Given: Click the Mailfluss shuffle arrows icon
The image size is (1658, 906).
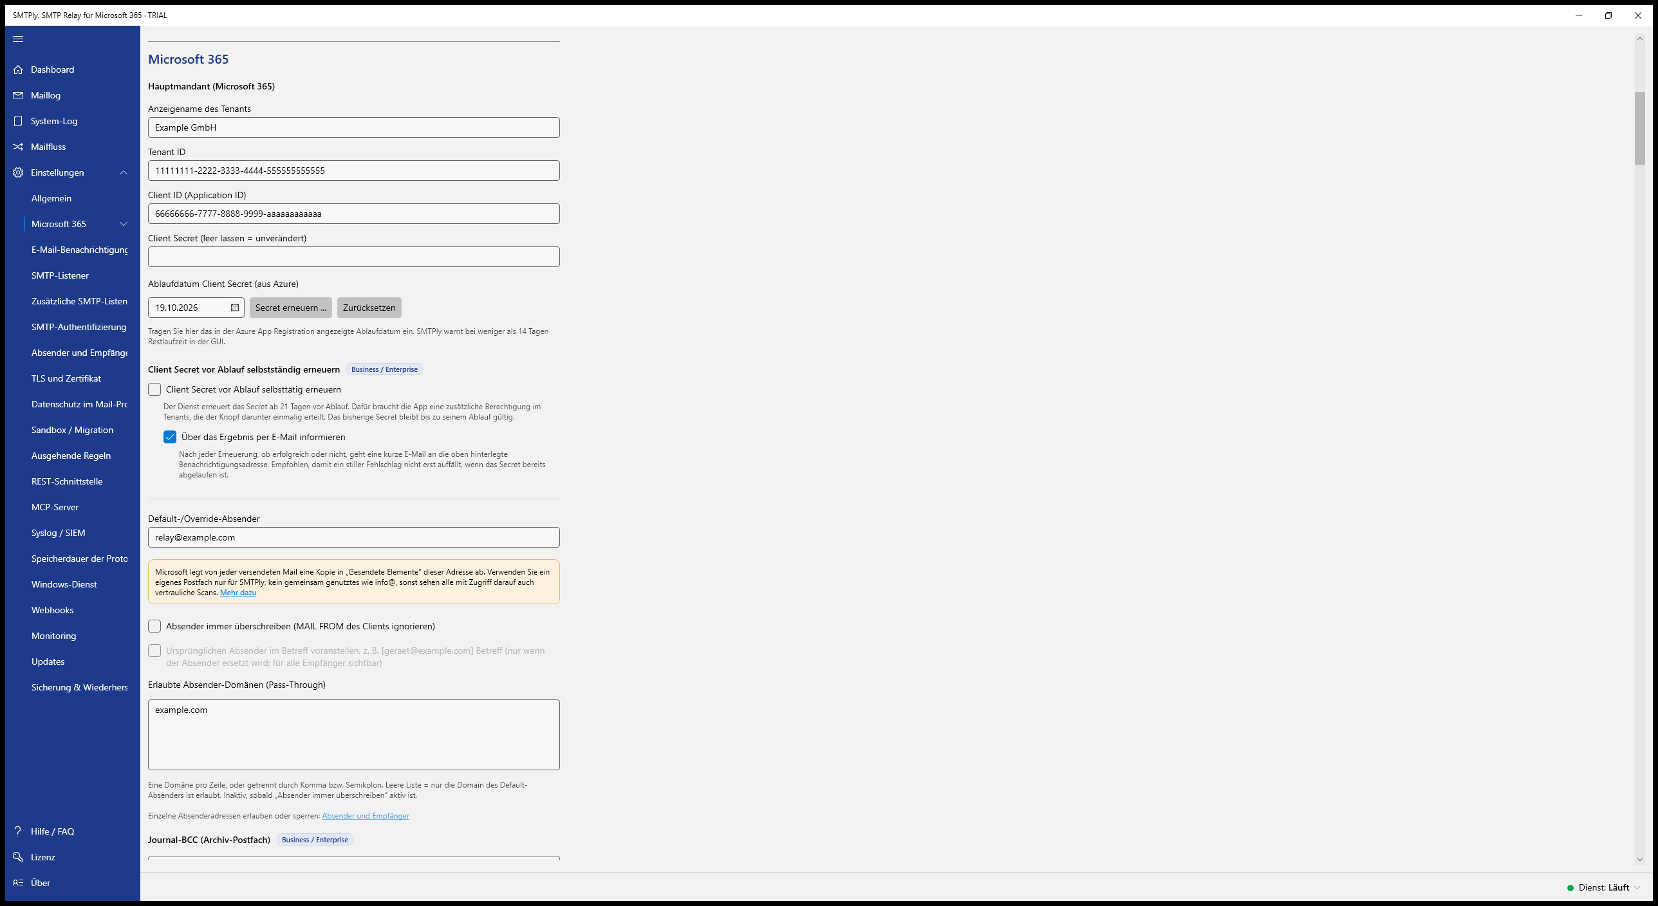Looking at the screenshot, I should click(x=18, y=147).
